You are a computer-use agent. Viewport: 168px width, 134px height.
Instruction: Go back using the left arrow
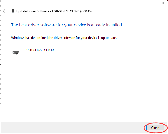(x=5, y=11)
